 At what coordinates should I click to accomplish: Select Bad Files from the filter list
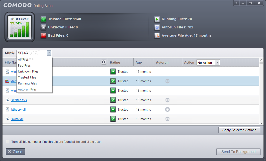click(x=24, y=65)
